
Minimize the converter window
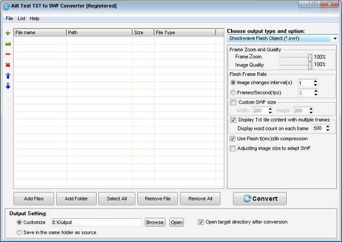(304, 4)
